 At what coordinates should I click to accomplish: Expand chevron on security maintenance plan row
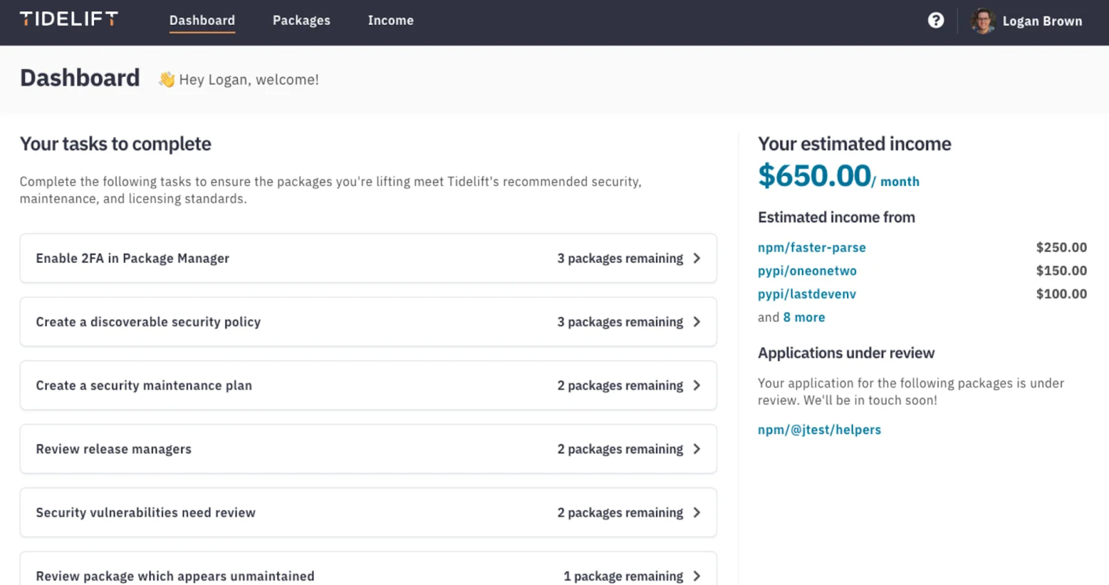pos(697,386)
